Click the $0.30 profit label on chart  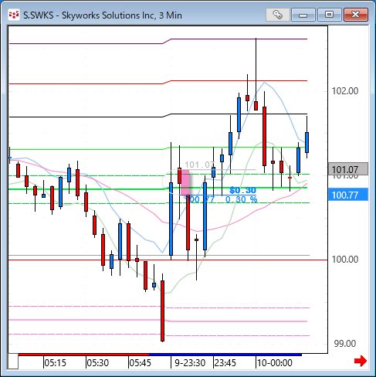click(243, 190)
